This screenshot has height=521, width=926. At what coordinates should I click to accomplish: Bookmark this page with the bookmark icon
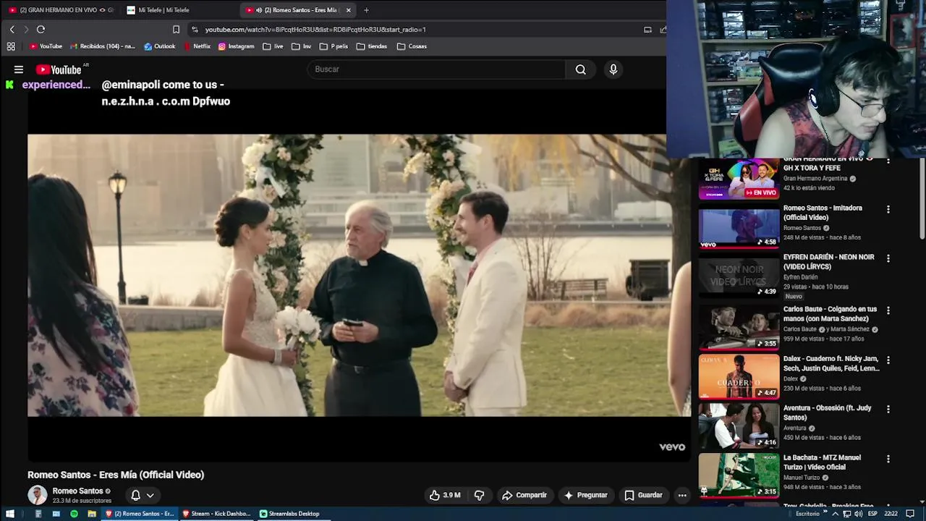pos(176,30)
